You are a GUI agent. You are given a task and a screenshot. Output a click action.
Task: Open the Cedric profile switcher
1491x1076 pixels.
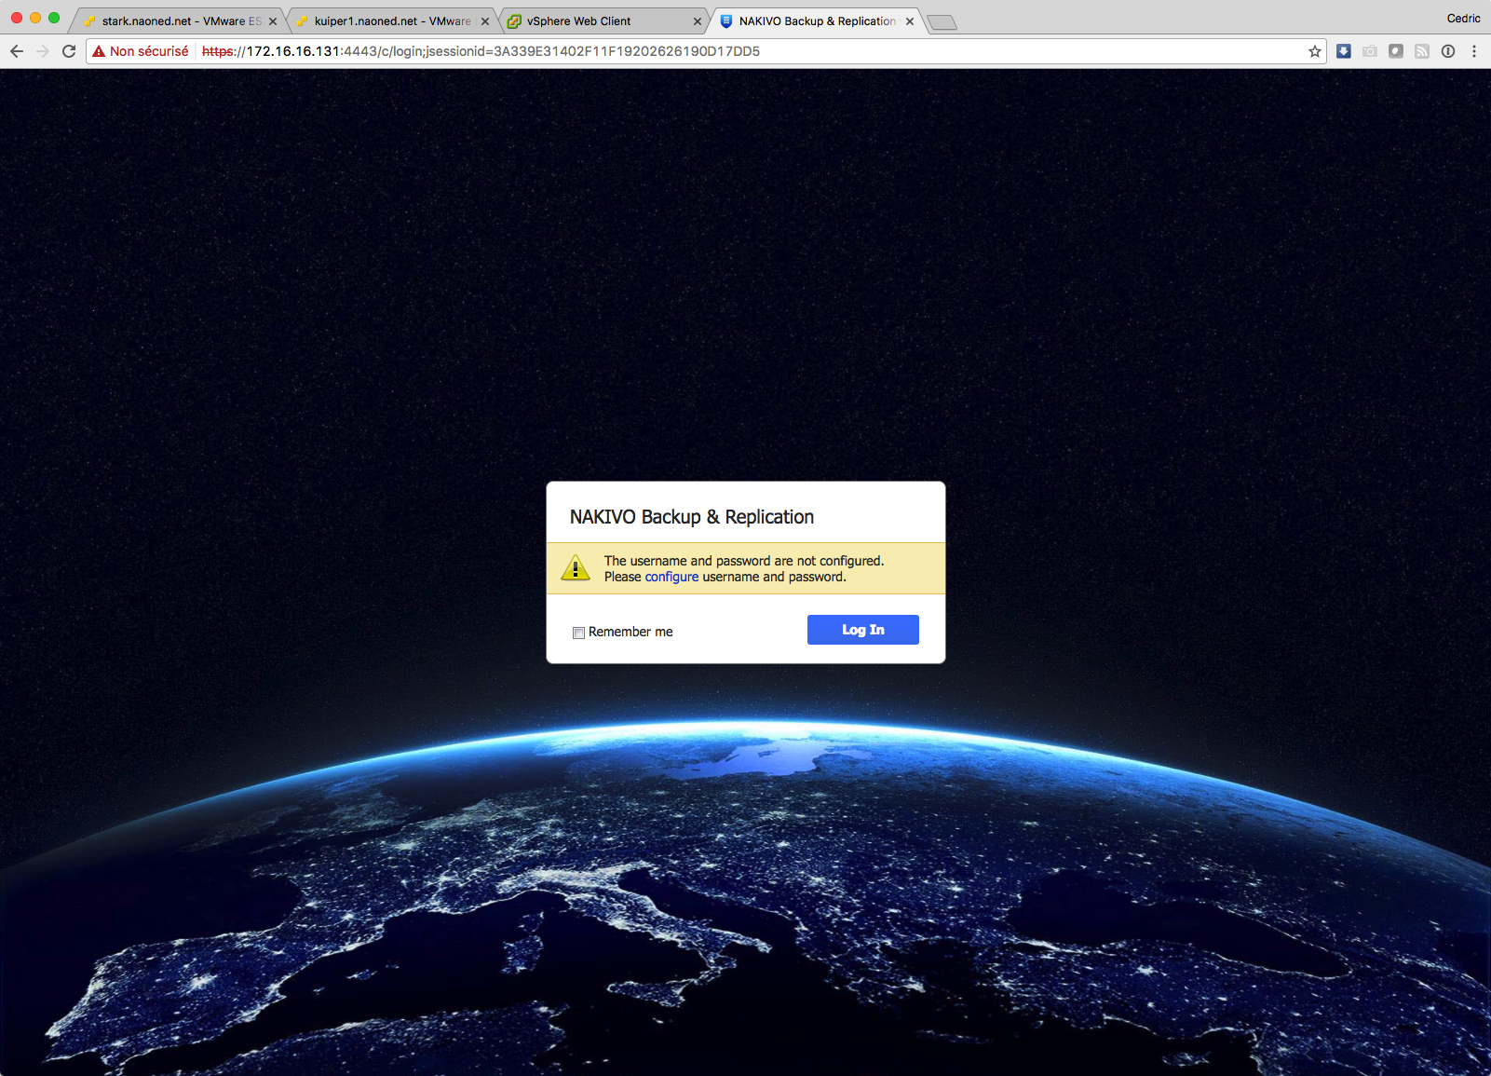click(1462, 19)
